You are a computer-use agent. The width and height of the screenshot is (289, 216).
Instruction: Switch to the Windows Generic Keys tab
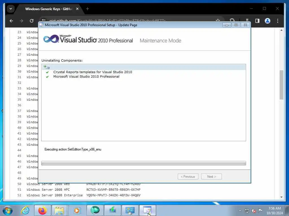coord(49,9)
